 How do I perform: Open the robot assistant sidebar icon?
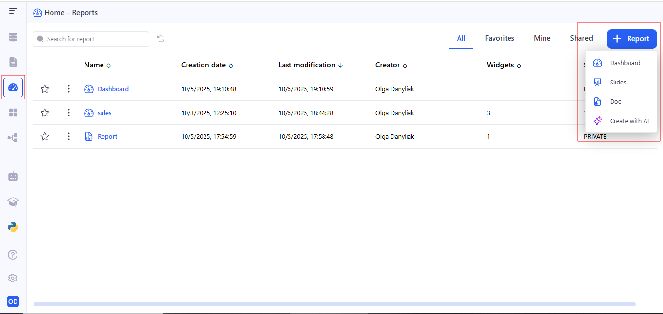[x=13, y=177]
